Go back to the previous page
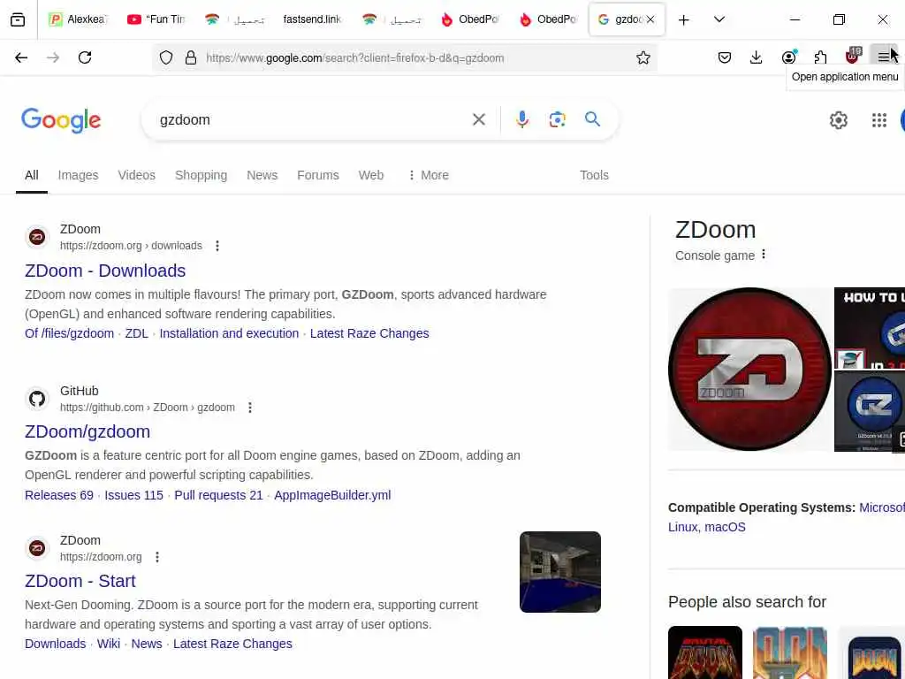Image resolution: width=905 pixels, height=679 pixels. coord(21,57)
